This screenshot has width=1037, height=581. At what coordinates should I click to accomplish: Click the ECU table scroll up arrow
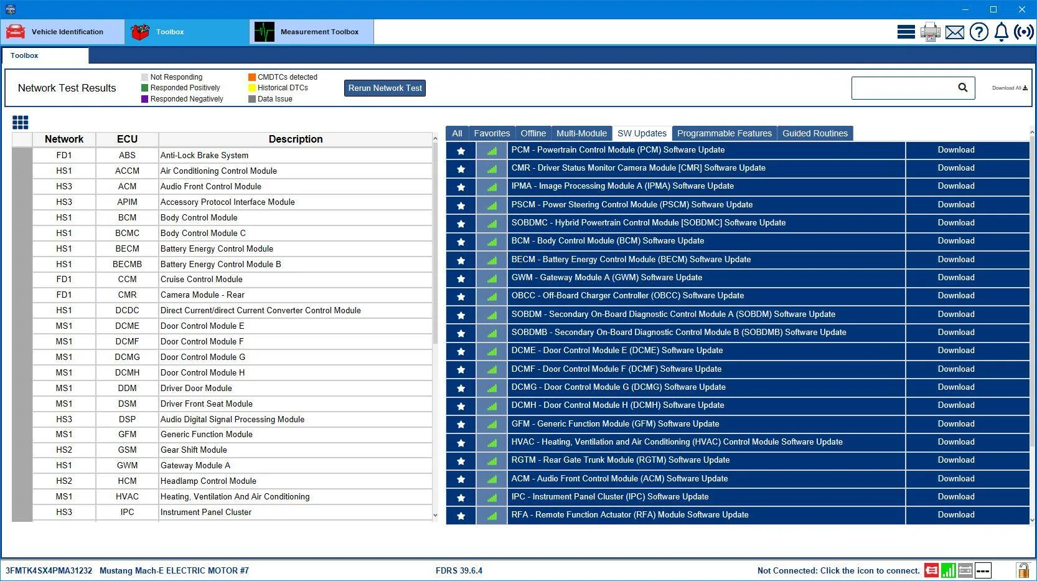[435, 137]
